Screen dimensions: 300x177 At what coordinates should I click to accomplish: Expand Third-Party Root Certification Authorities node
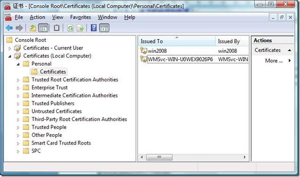click(x=18, y=120)
